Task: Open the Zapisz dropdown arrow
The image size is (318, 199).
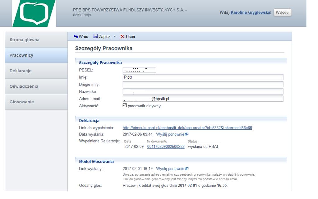Action: [114, 36]
